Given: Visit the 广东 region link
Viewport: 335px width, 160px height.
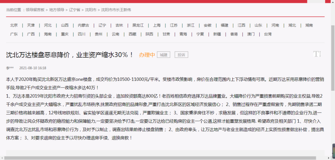Looking at the screenshot, I should (14, 34).
